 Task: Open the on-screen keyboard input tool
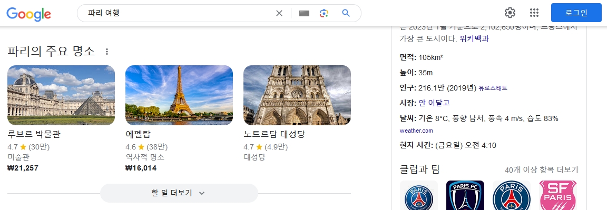(x=304, y=14)
